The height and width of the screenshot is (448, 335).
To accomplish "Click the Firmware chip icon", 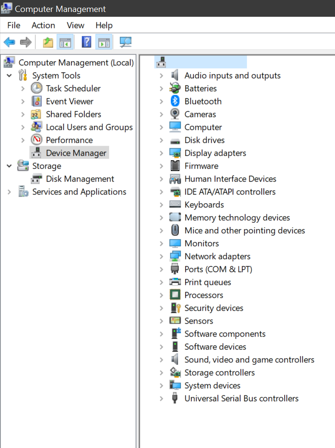I will pyautogui.click(x=175, y=166).
